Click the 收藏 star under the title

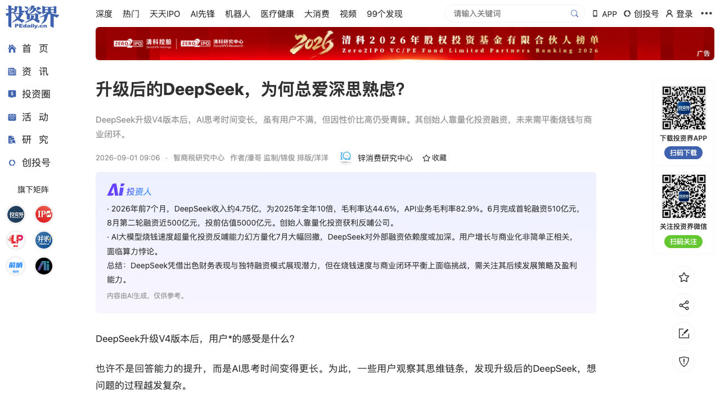point(434,158)
